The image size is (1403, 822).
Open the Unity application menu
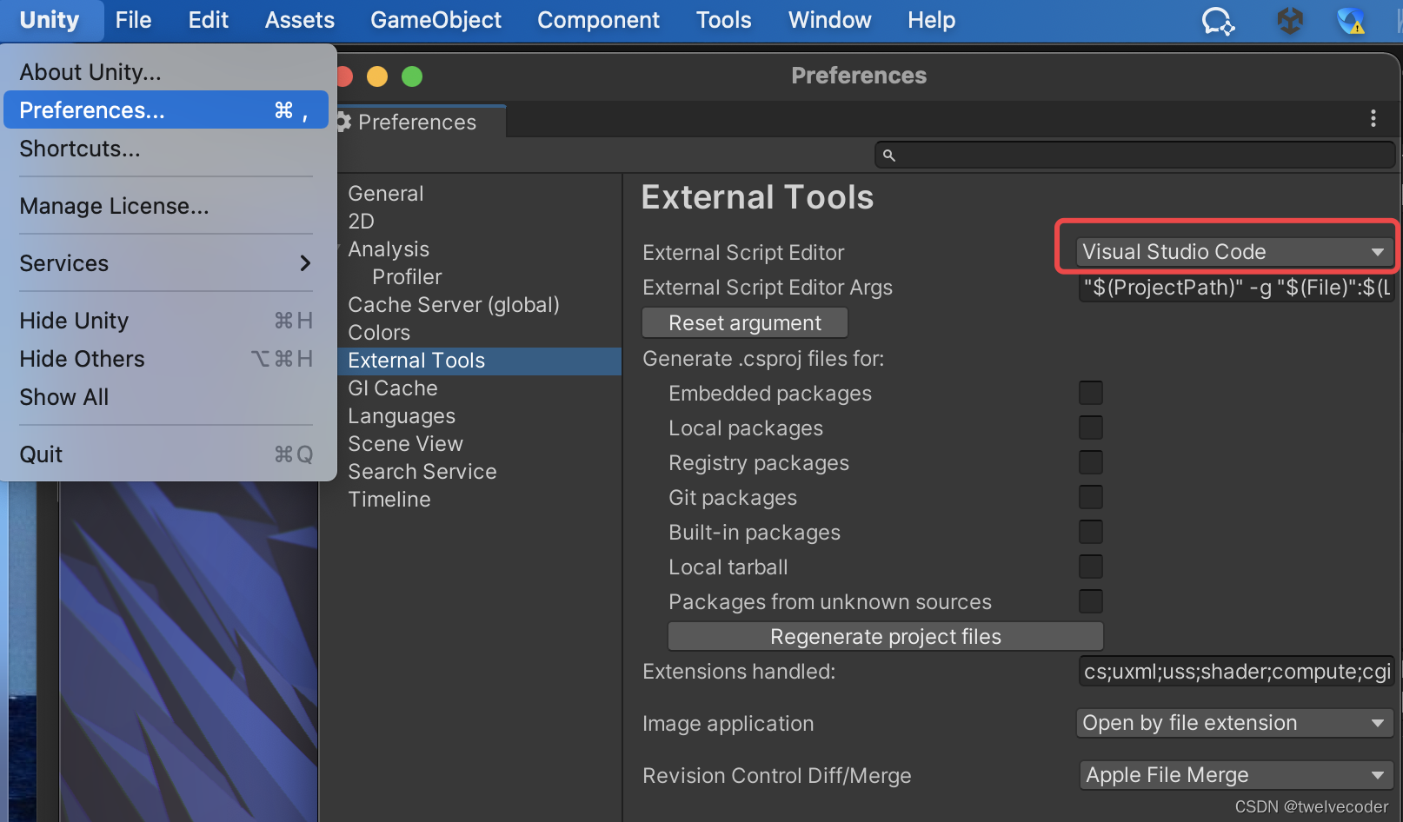(50, 20)
